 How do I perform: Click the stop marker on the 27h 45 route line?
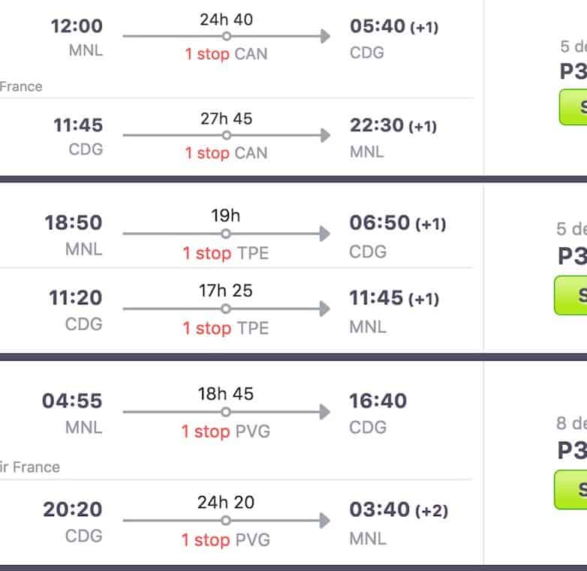tap(226, 135)
